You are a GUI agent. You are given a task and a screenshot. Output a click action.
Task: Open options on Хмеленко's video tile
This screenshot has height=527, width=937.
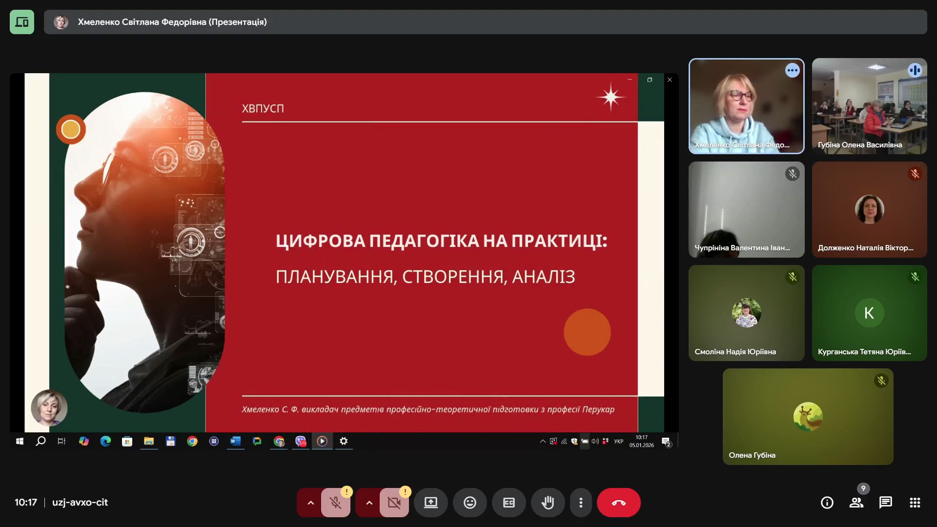tap(792, 71)
